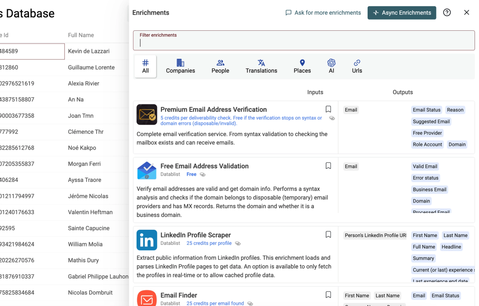Click Email Finder First Name input tag

pos(357,296)
